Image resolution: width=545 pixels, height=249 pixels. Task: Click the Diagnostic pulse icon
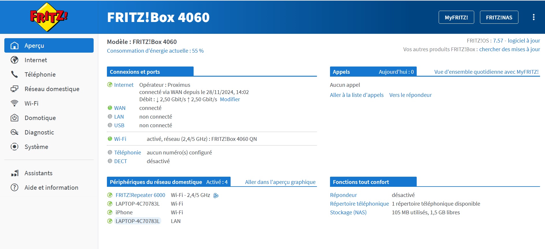tap(14, 132)
